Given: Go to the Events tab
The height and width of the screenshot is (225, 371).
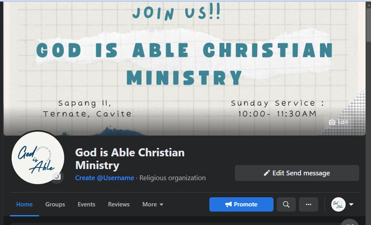Looking at the screenshot, I should (x=86, y=204).
